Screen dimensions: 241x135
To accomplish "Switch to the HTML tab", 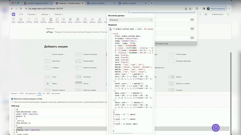I will (x=21, y=93).
